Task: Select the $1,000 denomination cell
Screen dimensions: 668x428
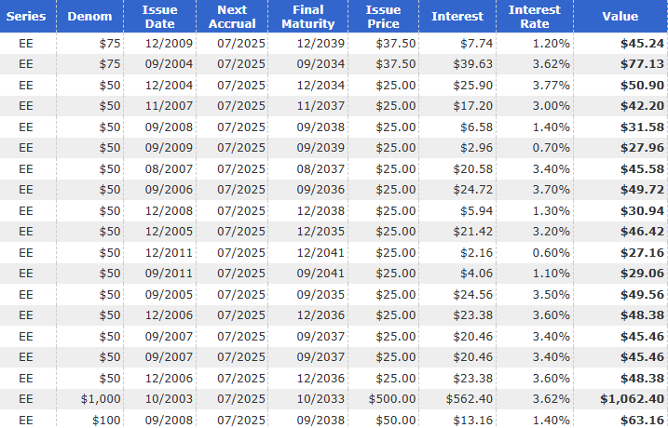Action: tap(101, 399)
